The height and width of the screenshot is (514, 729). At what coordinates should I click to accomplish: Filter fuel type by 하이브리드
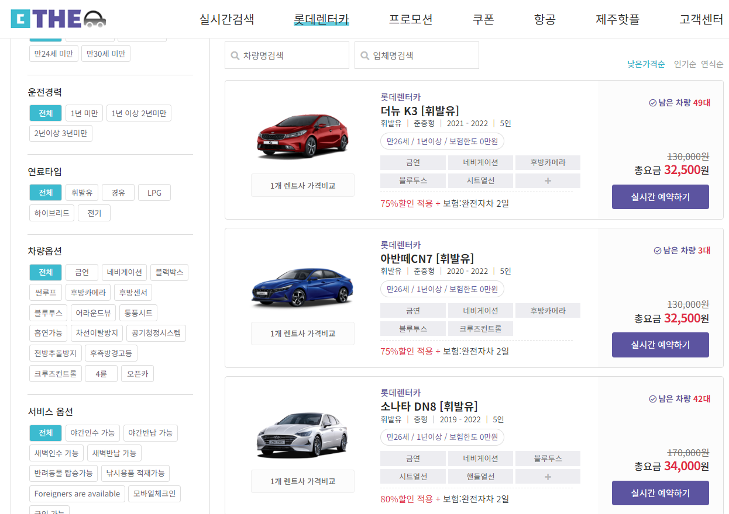pos(52,213)
